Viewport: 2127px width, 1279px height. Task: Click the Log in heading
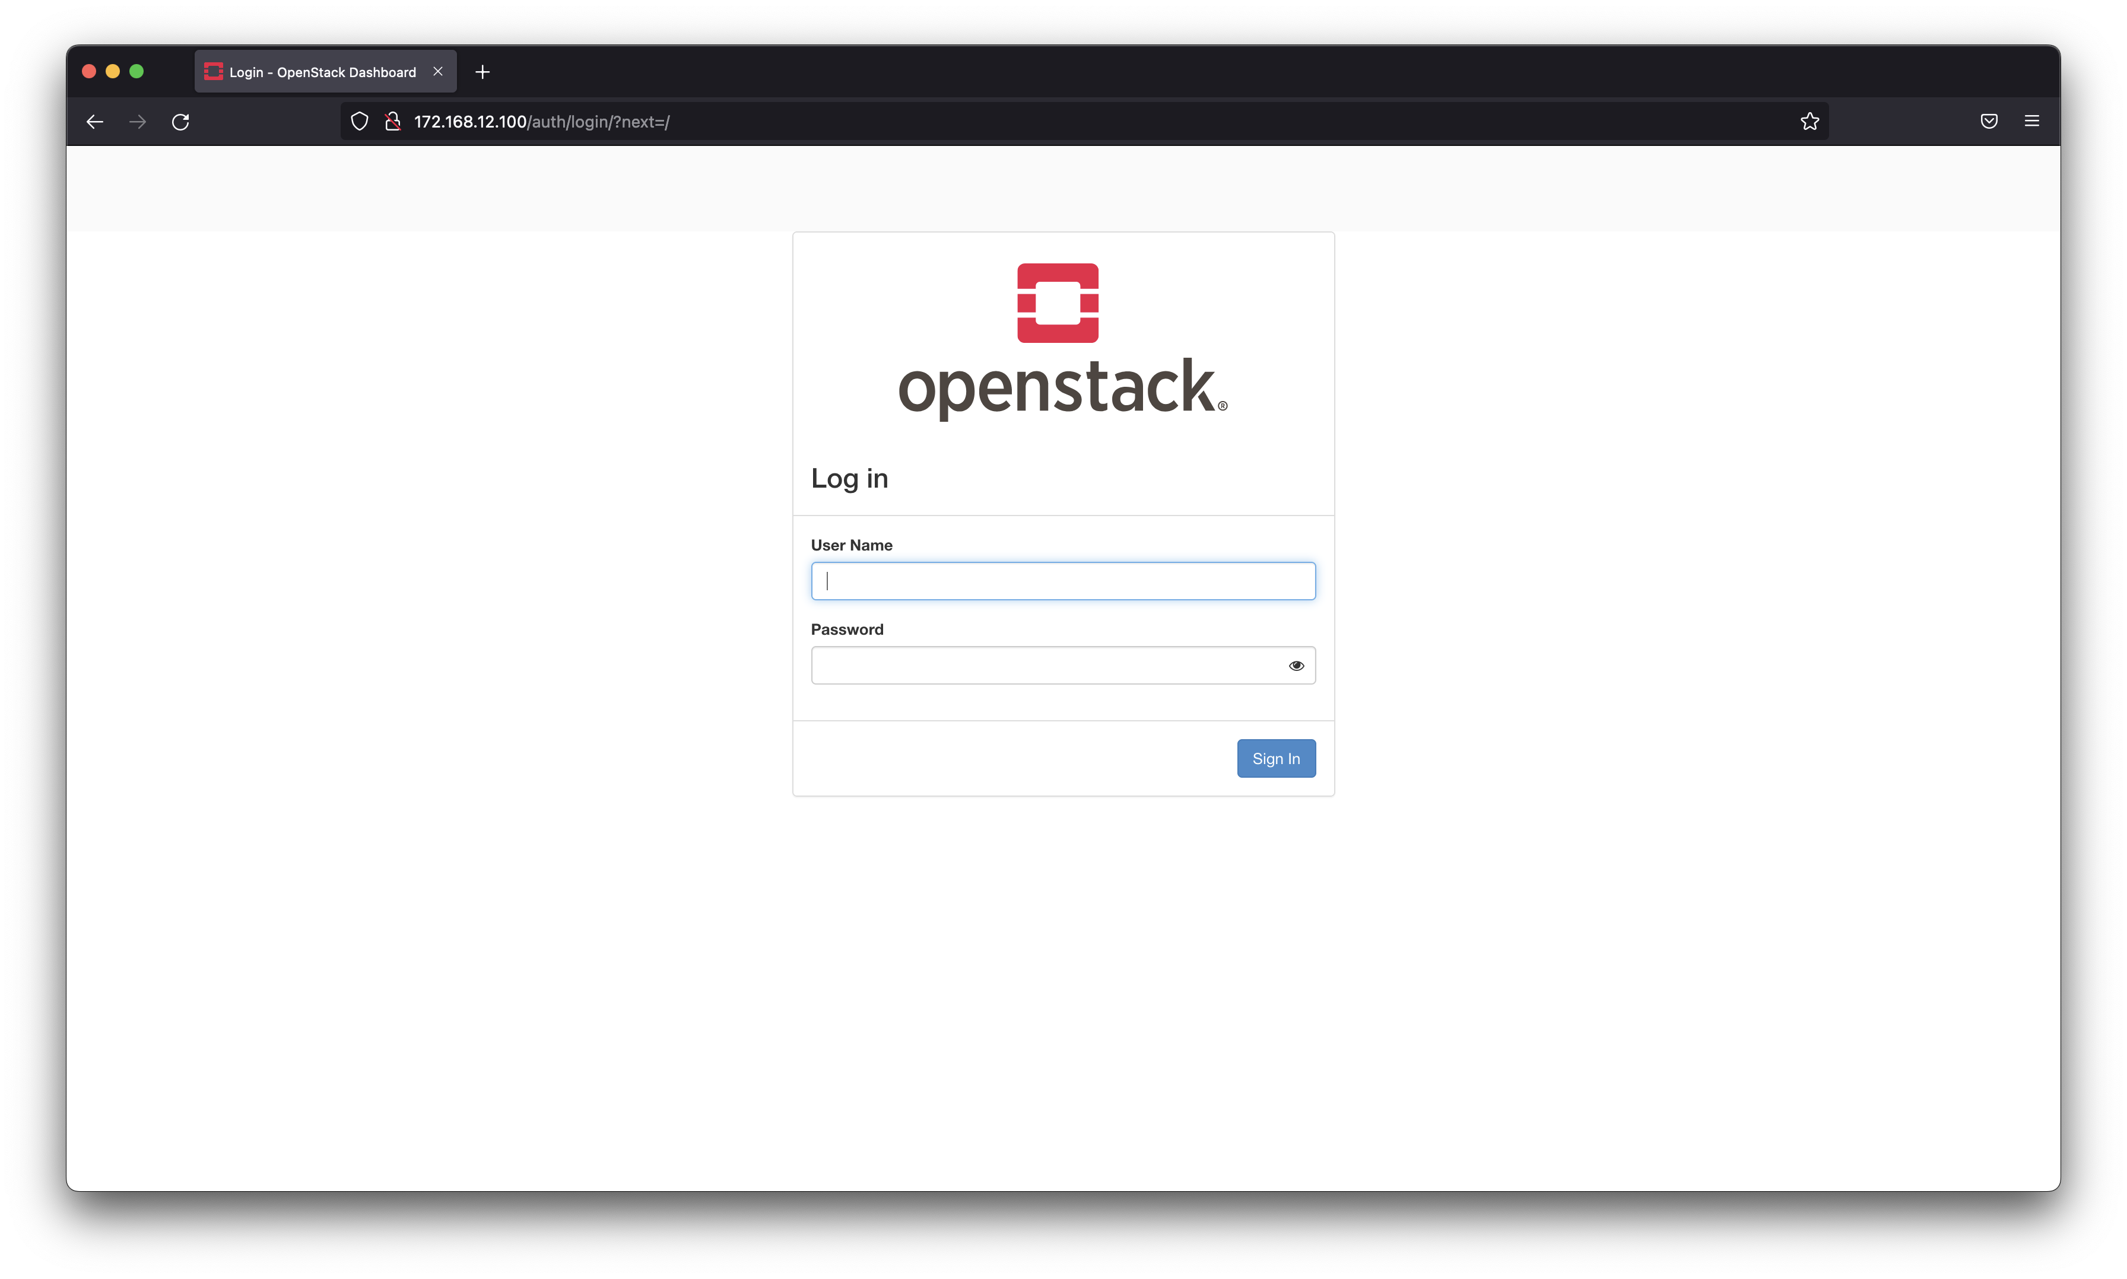pyautogui.click(x=849, y=478)
